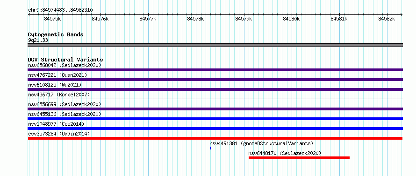
Task: Click the nsv6108125 (Wu2021) label
Action: pos(55,85)
